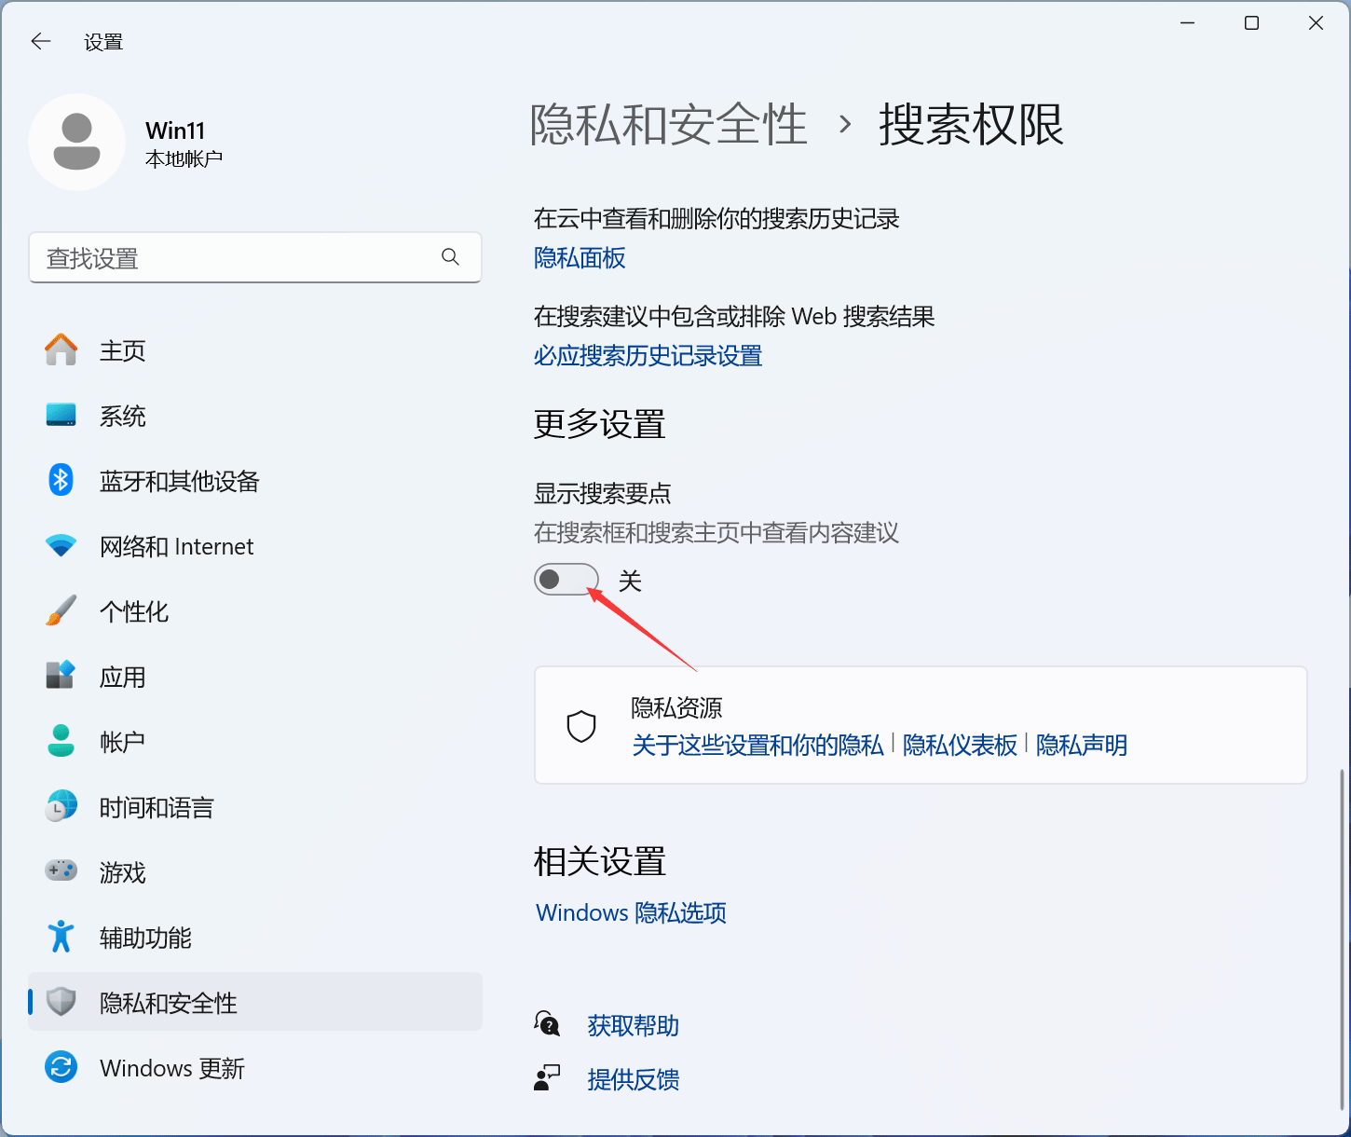Viewport: 1351px width, 1137px height.
Task: Open 时间和语言 settings page
Action: tap(157, 807)
